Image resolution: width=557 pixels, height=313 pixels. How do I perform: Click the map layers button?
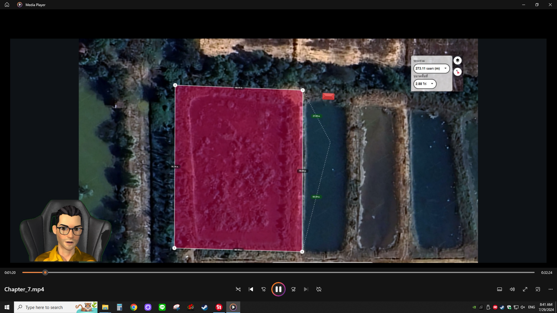(x=457, y=60)
